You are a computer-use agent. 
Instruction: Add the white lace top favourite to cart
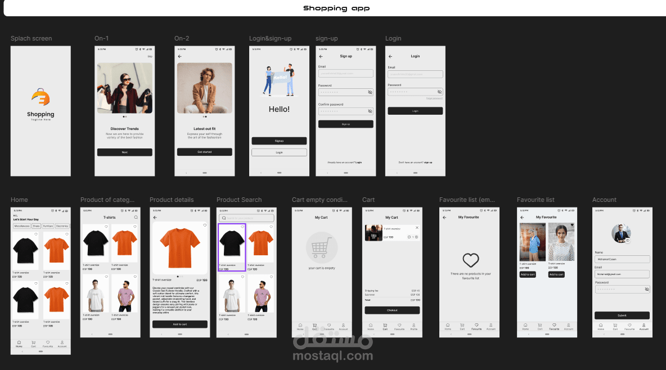tap(556, 274)
